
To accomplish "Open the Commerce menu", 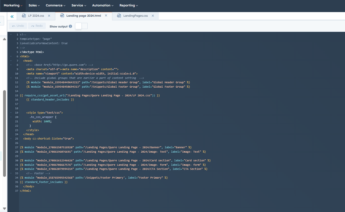I will pos(56,5).
